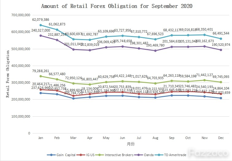Image resolution: width=232 pixels, height=161 pixels.
Task: Click the IG US data point for Mar
Action: pyautogui.click(x=73, y=96)
